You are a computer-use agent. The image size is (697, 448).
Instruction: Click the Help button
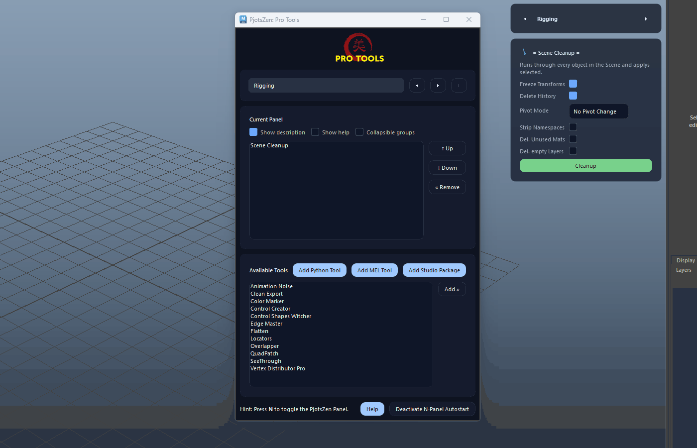coord(372,409)
